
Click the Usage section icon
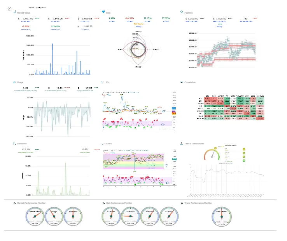pyautogui.click(x=14, y=82)
